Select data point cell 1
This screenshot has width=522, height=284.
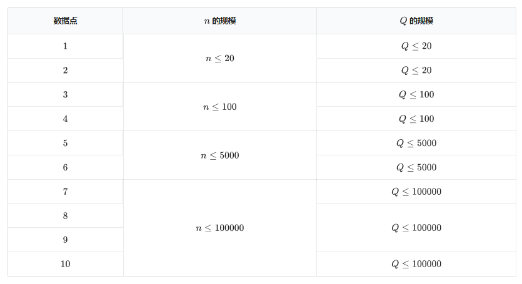(65, 46)
